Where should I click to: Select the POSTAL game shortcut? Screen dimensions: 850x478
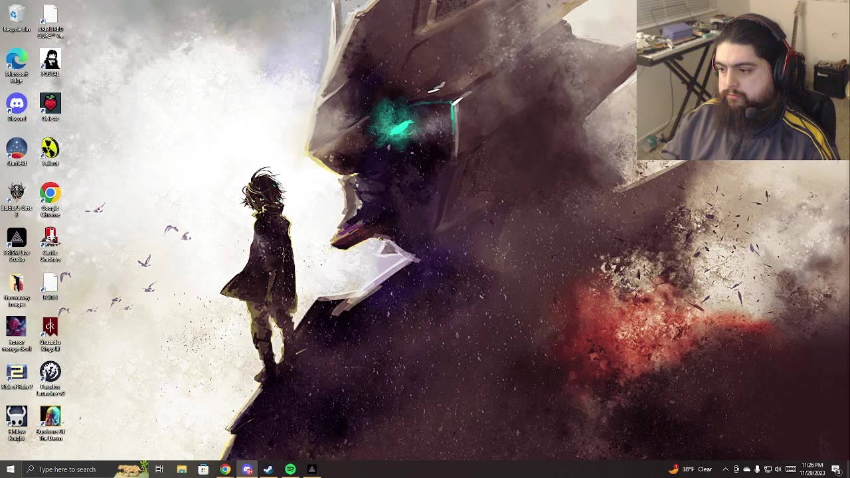pos(50,62)
